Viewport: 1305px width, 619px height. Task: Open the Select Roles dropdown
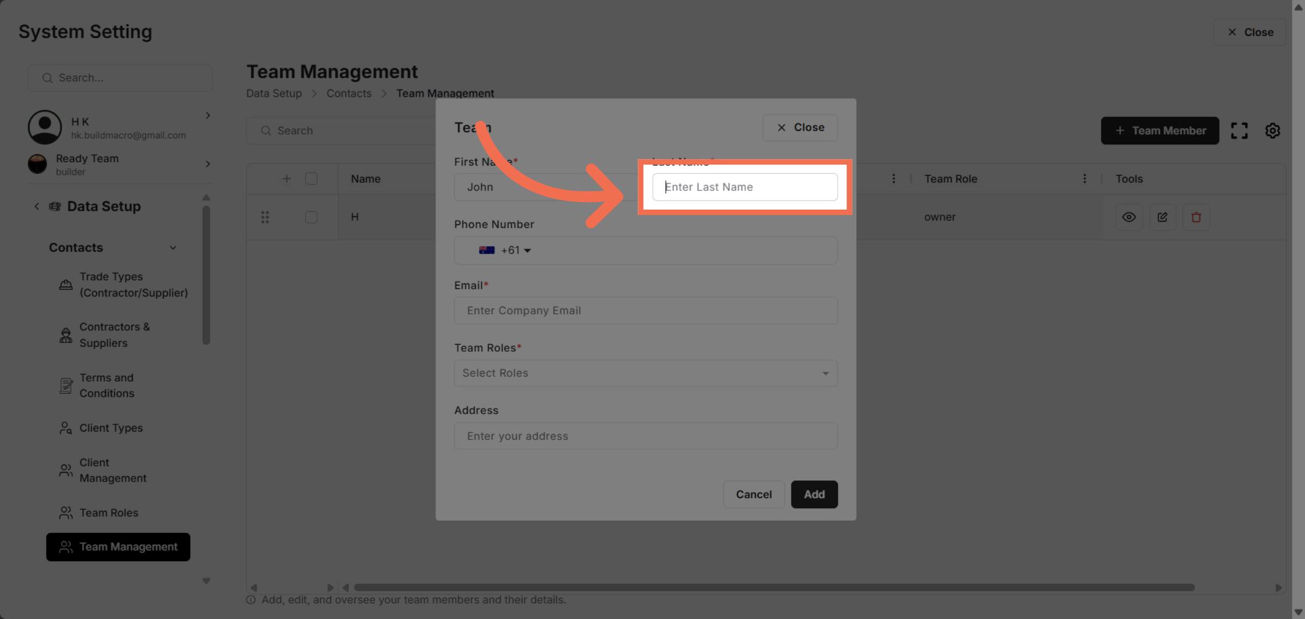pyautogui.click(x=645, y=373)
